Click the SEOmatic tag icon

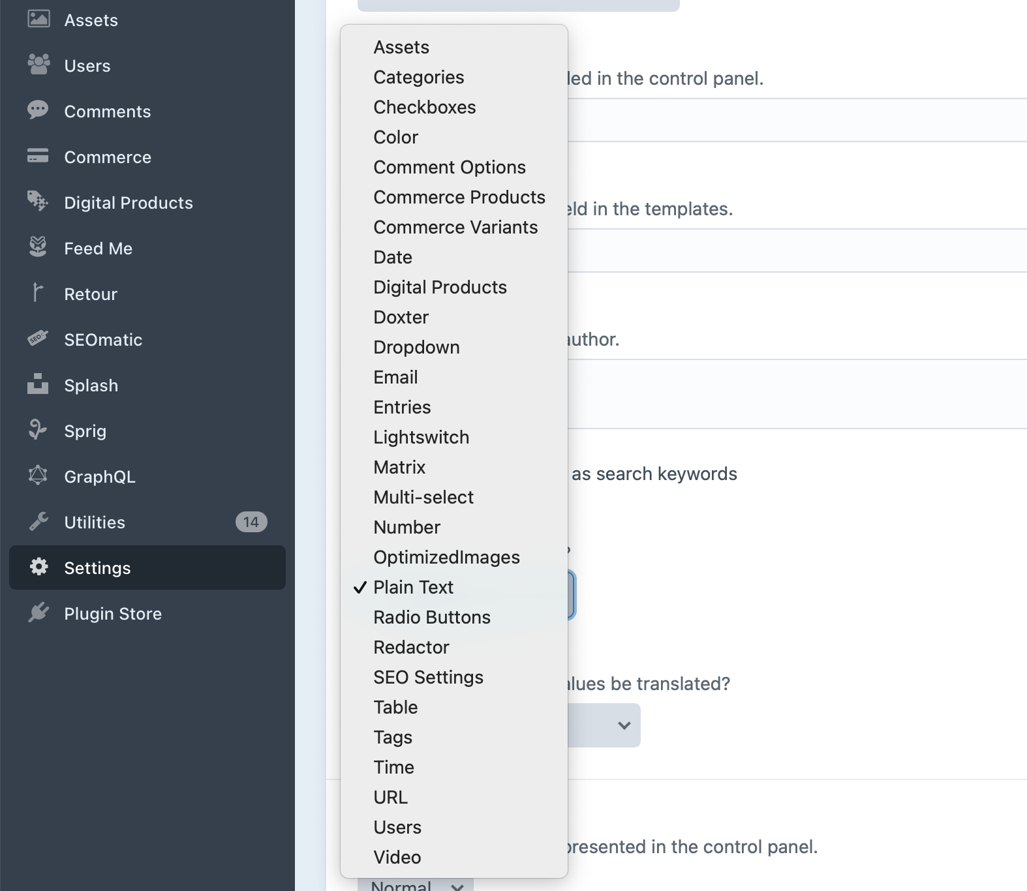pos(38,339)
